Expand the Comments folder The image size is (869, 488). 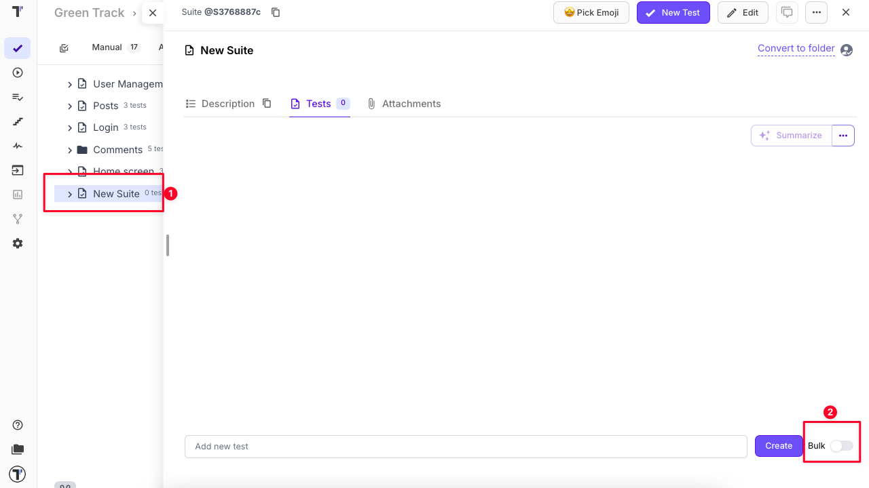[x=69, y=150]
